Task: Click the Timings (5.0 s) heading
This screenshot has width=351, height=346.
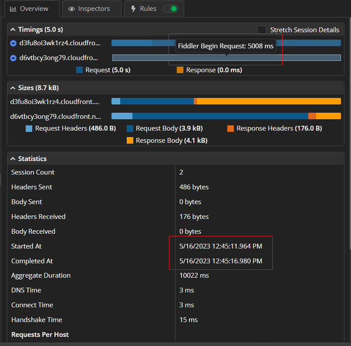Action: click(40, 30)
